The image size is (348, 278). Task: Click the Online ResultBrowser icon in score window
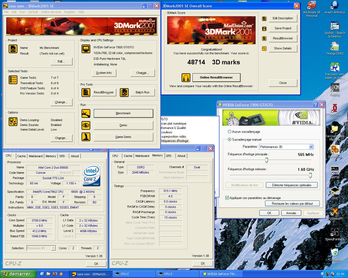186,78
